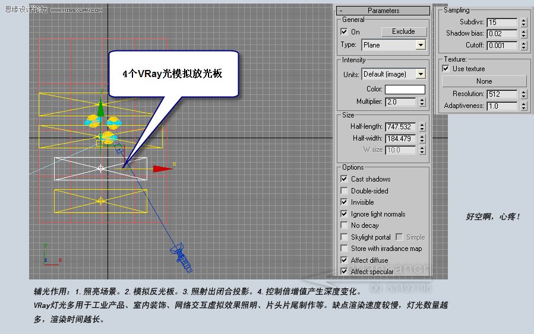This screenshot has height=334, width=534.
Task: Select the white selected VRay plane light
Action: coord(101,168)
